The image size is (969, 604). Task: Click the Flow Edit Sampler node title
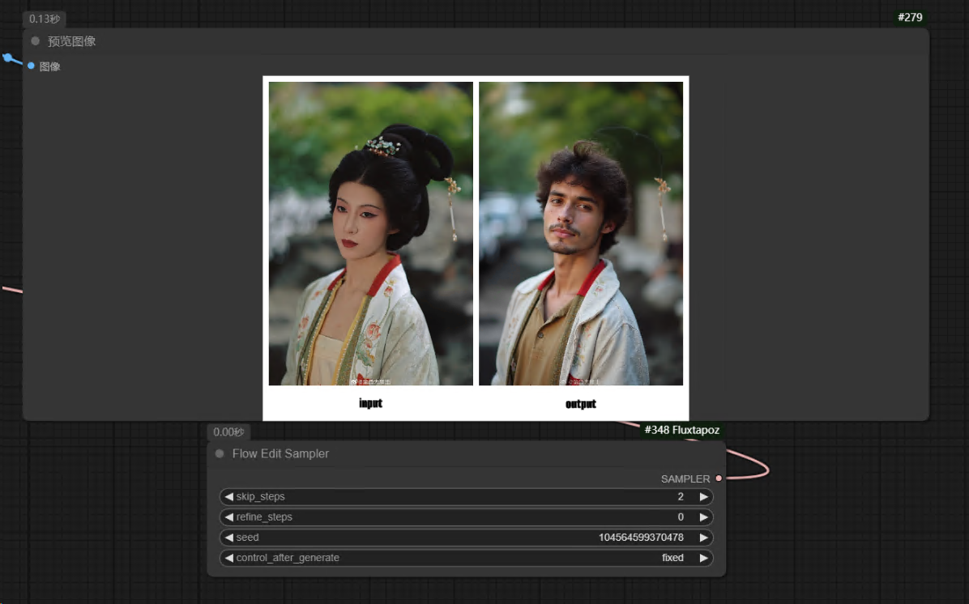(280, 454)
